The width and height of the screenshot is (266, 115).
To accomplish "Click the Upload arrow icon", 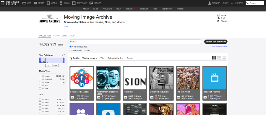I will coord(232,3).
